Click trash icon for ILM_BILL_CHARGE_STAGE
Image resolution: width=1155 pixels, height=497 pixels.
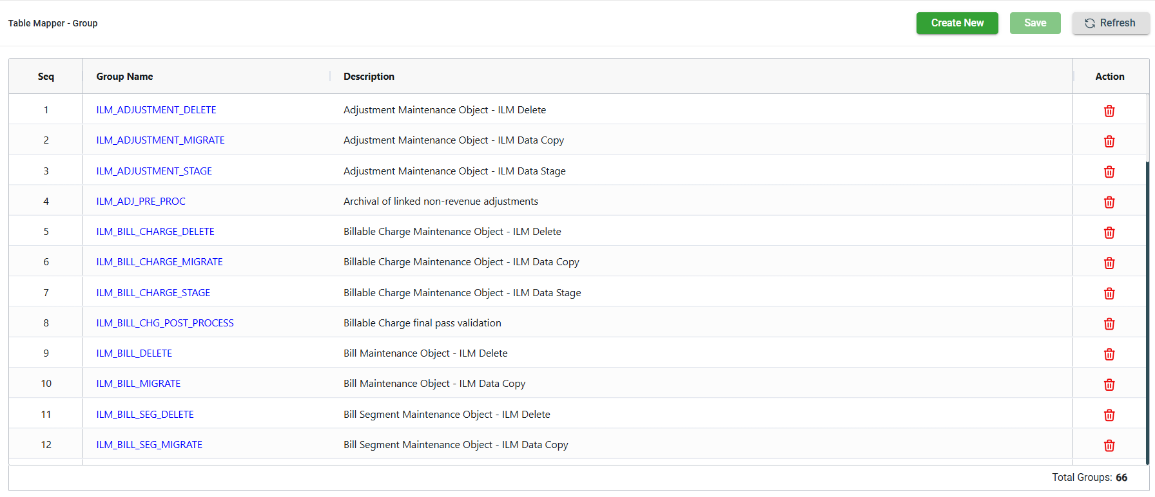click(1109, 294)
